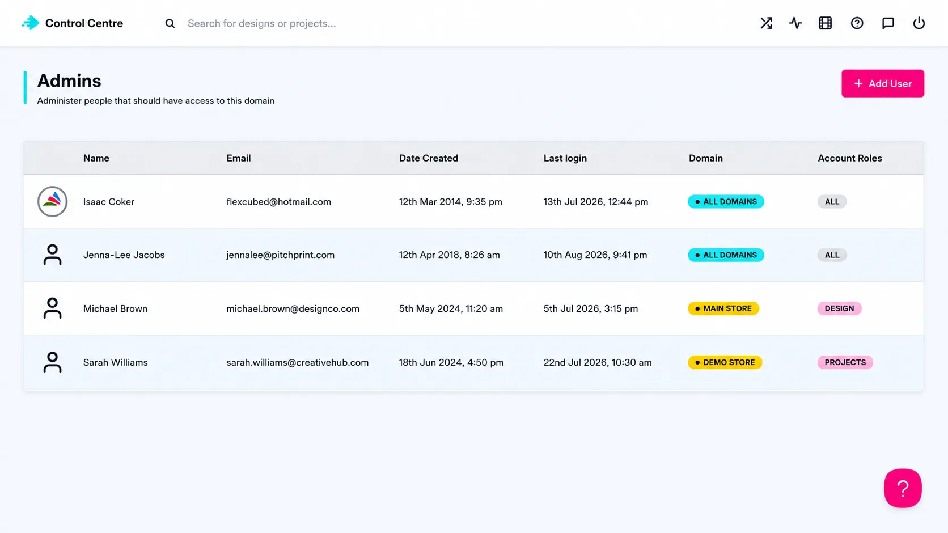The image size is (948, 533).
Task: Click Michael Brown's user avatar icon
Action: 52,308
